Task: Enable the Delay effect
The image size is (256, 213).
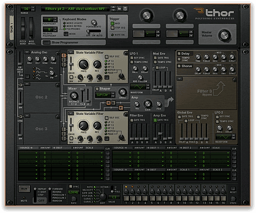Action: [179, 54]
